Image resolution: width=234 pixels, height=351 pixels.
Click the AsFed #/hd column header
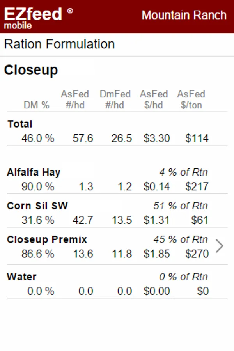[75, 99]
